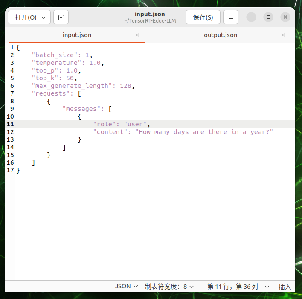Click the "user" value on line 11
302x299 pixels.
click(135, 124)
